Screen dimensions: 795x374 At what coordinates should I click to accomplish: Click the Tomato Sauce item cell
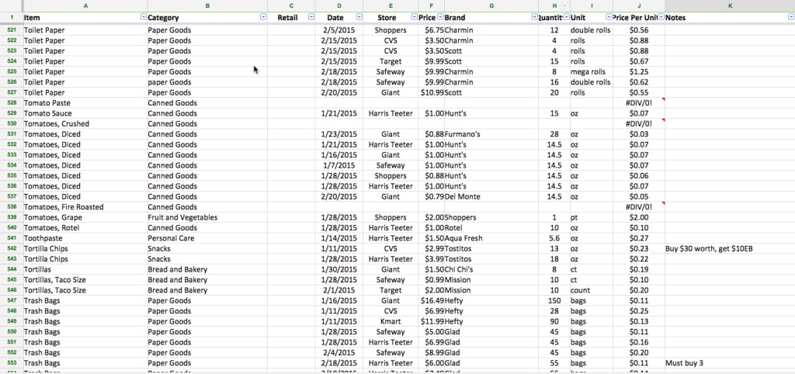click(x=85, y=113)
